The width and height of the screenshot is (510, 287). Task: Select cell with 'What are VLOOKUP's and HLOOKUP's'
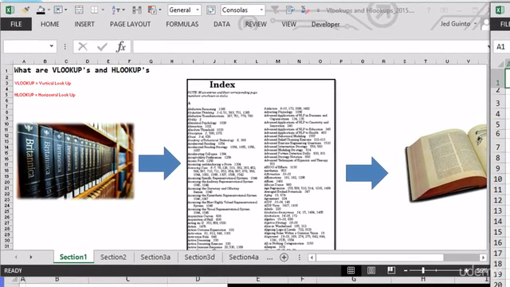(81, 70)
